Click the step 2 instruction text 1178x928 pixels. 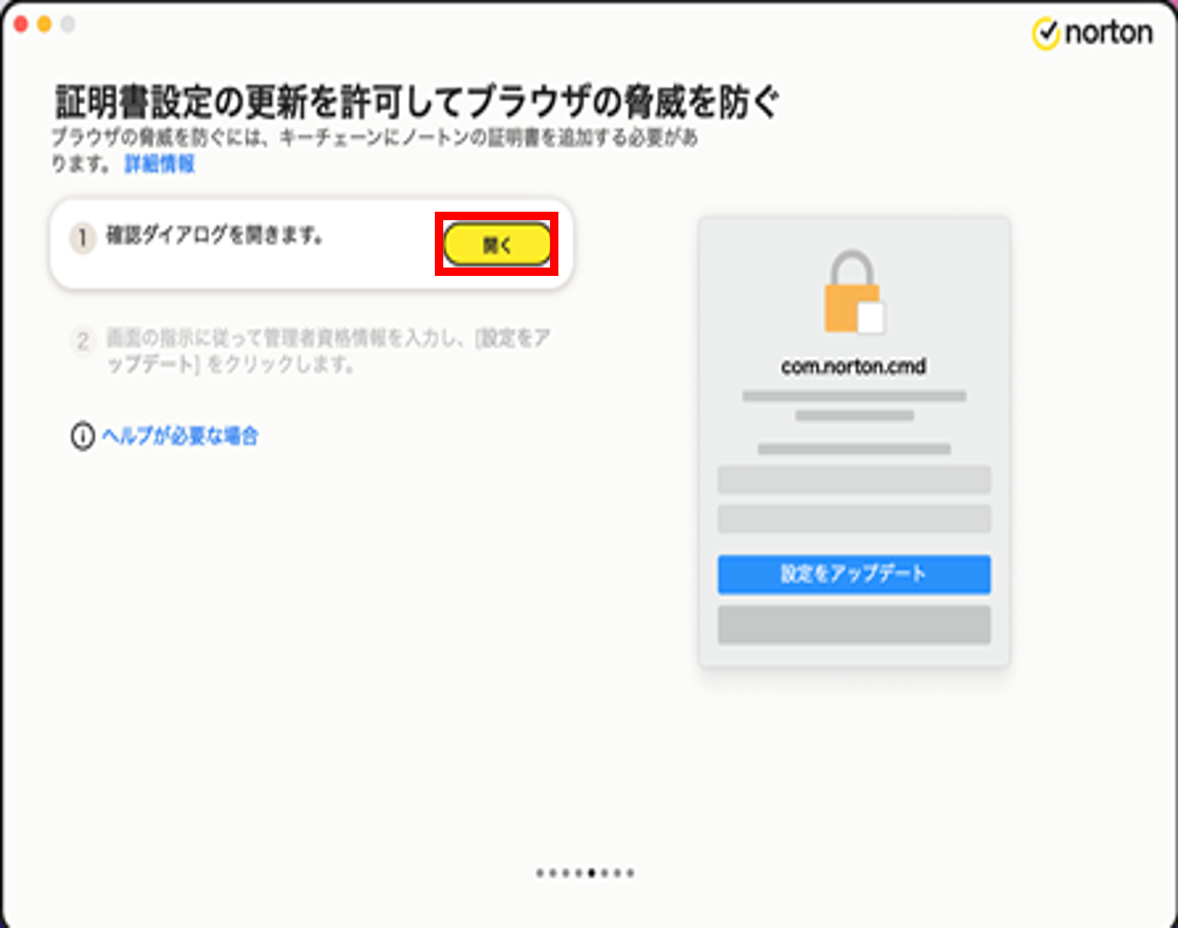(327, 350)
